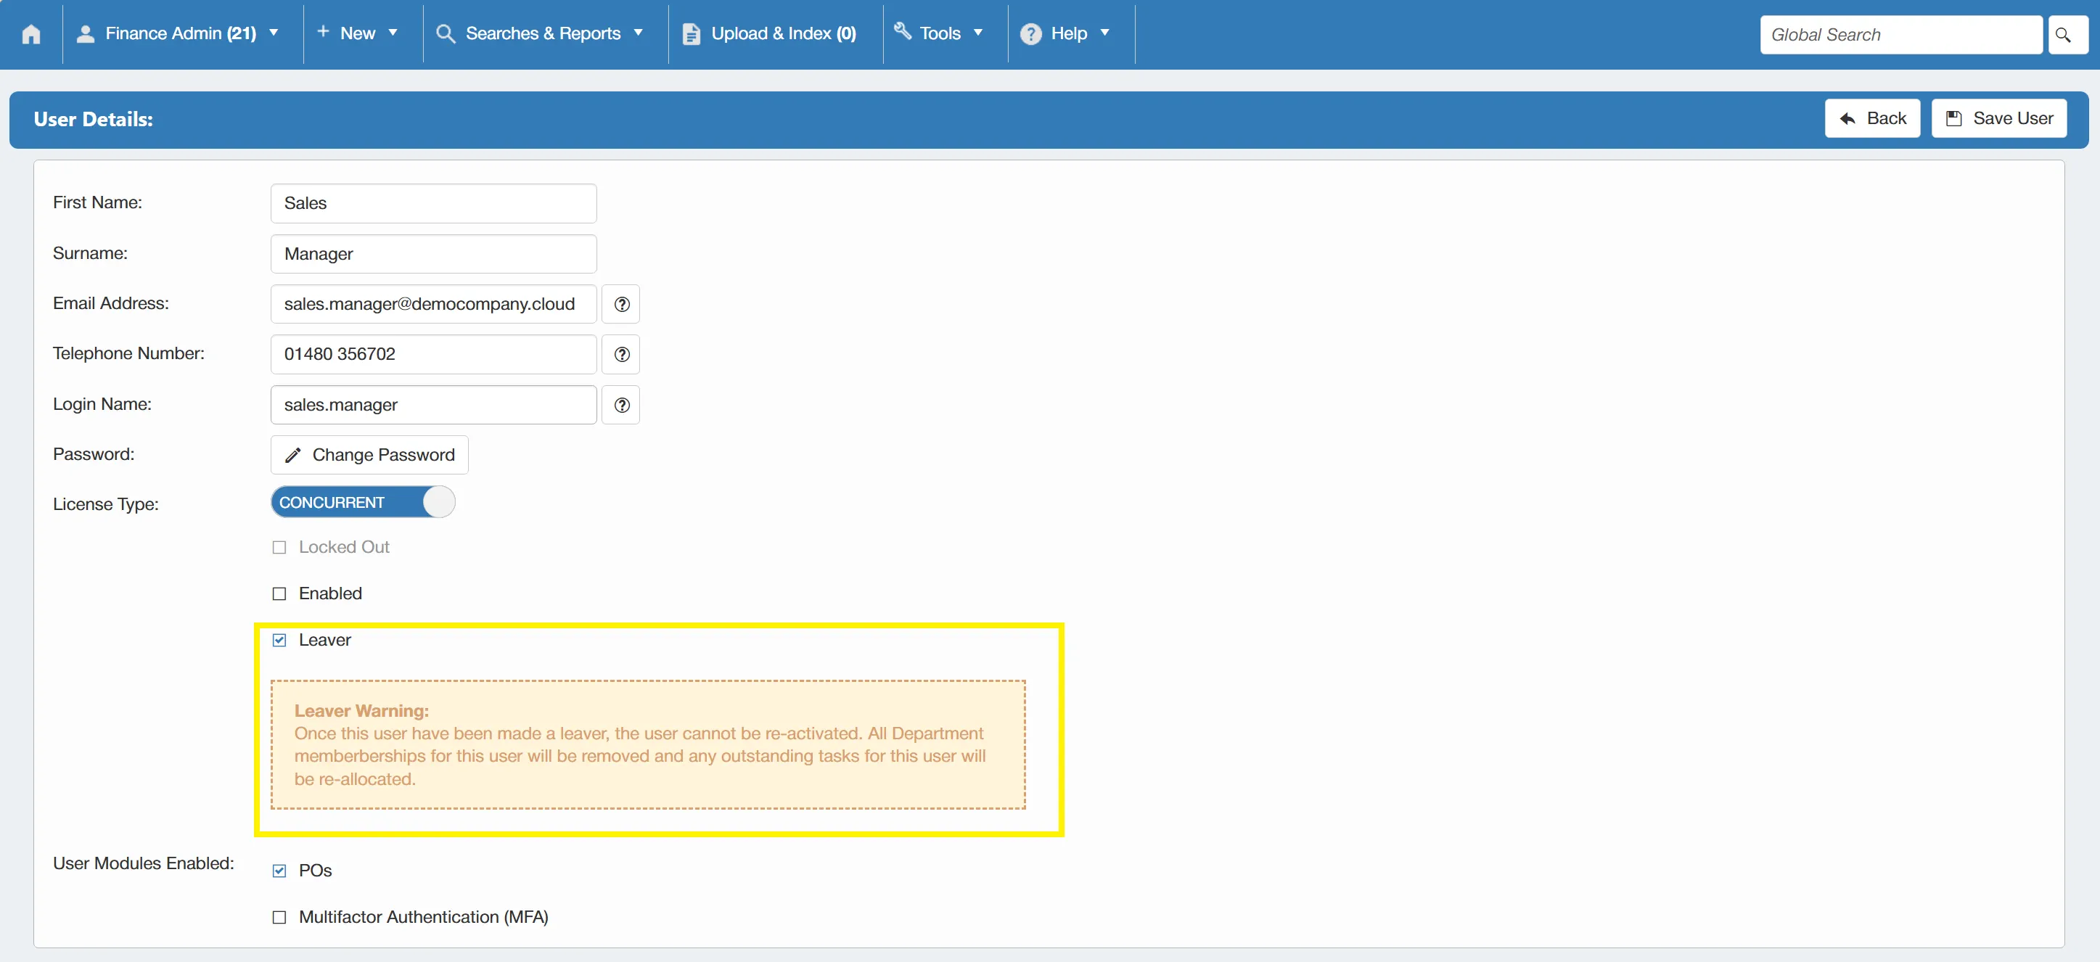Click the Finance Admin user icon

tap(85, 33)
